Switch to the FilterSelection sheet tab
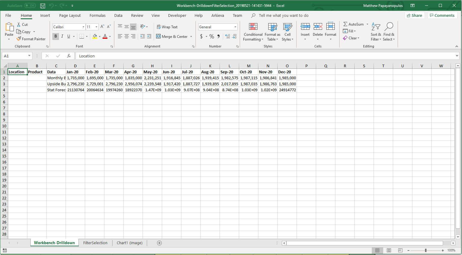 pyautogui.click(x=95, y=243)
